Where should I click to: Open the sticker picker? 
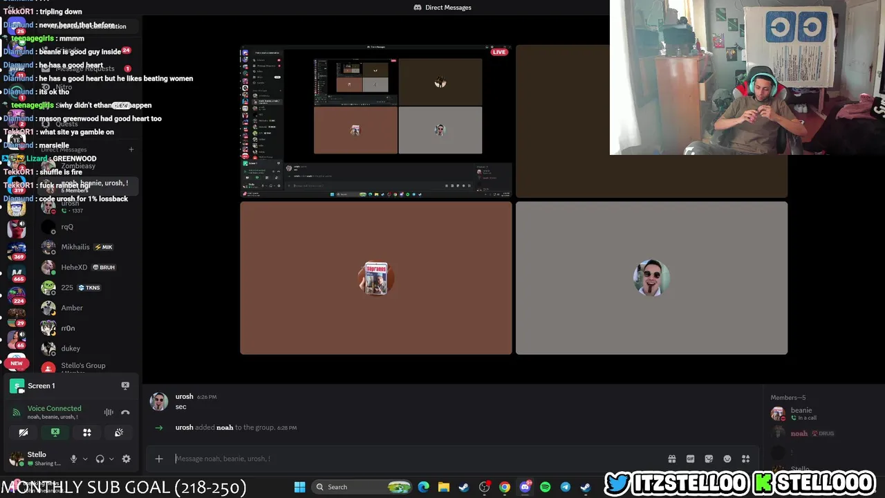709,459
